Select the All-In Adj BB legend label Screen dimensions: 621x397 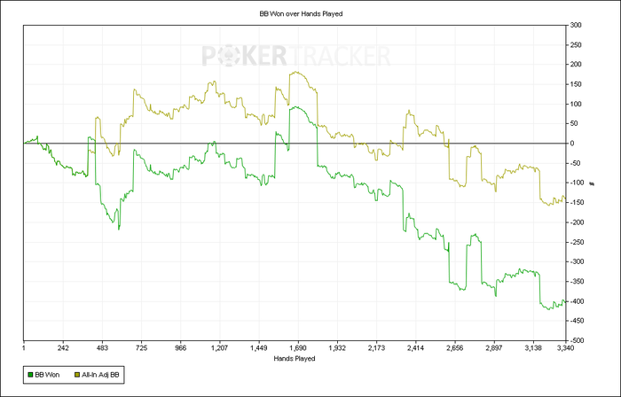click(100, 375)
